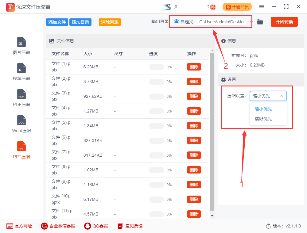Delete 文件 (2).pptx row
Image resolution: width=307 pixels, height=233 pixels.
pos(194,82)
